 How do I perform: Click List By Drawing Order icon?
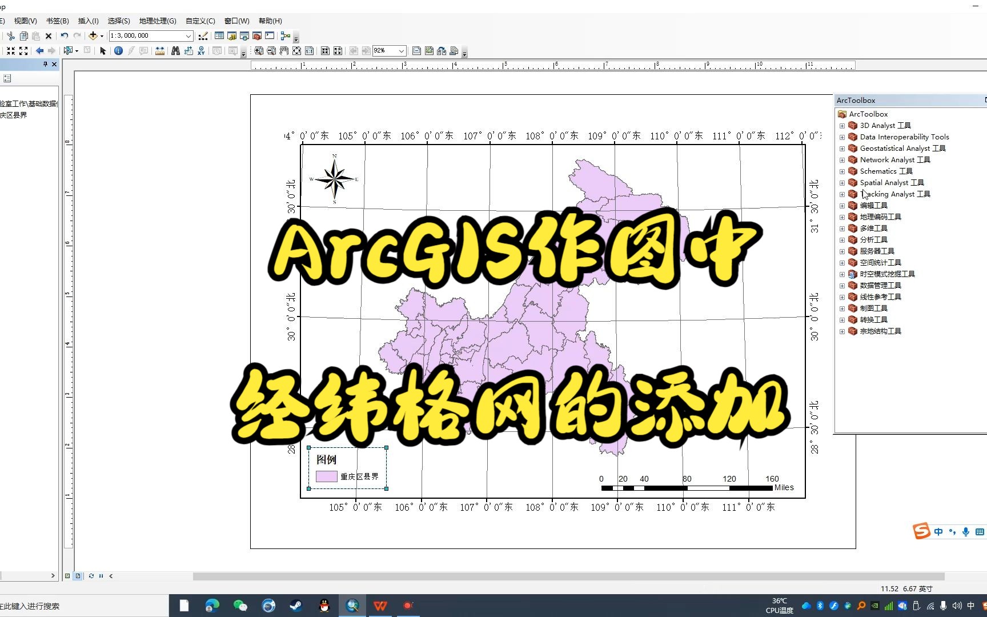click(7, 78)
